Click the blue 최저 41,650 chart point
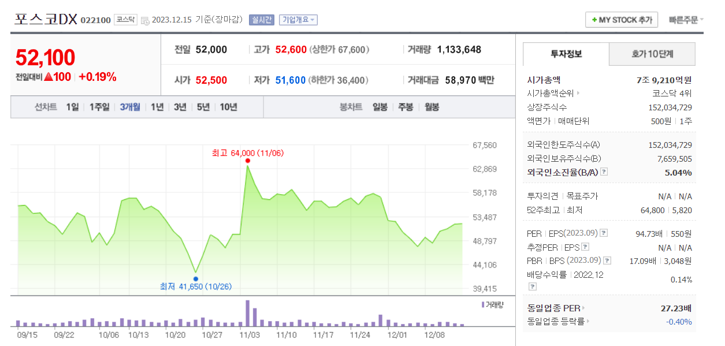 click(195, 278)
